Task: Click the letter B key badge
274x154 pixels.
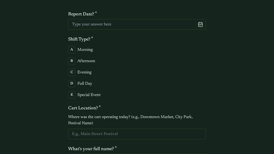Action: point(72,61)
